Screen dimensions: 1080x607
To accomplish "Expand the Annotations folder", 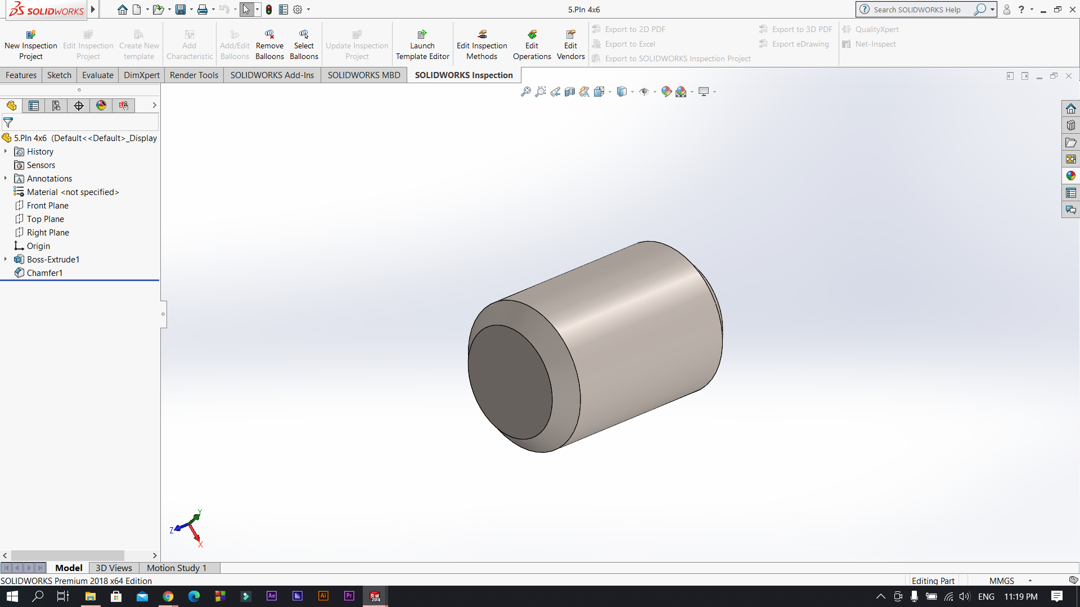I will [6, 178].
